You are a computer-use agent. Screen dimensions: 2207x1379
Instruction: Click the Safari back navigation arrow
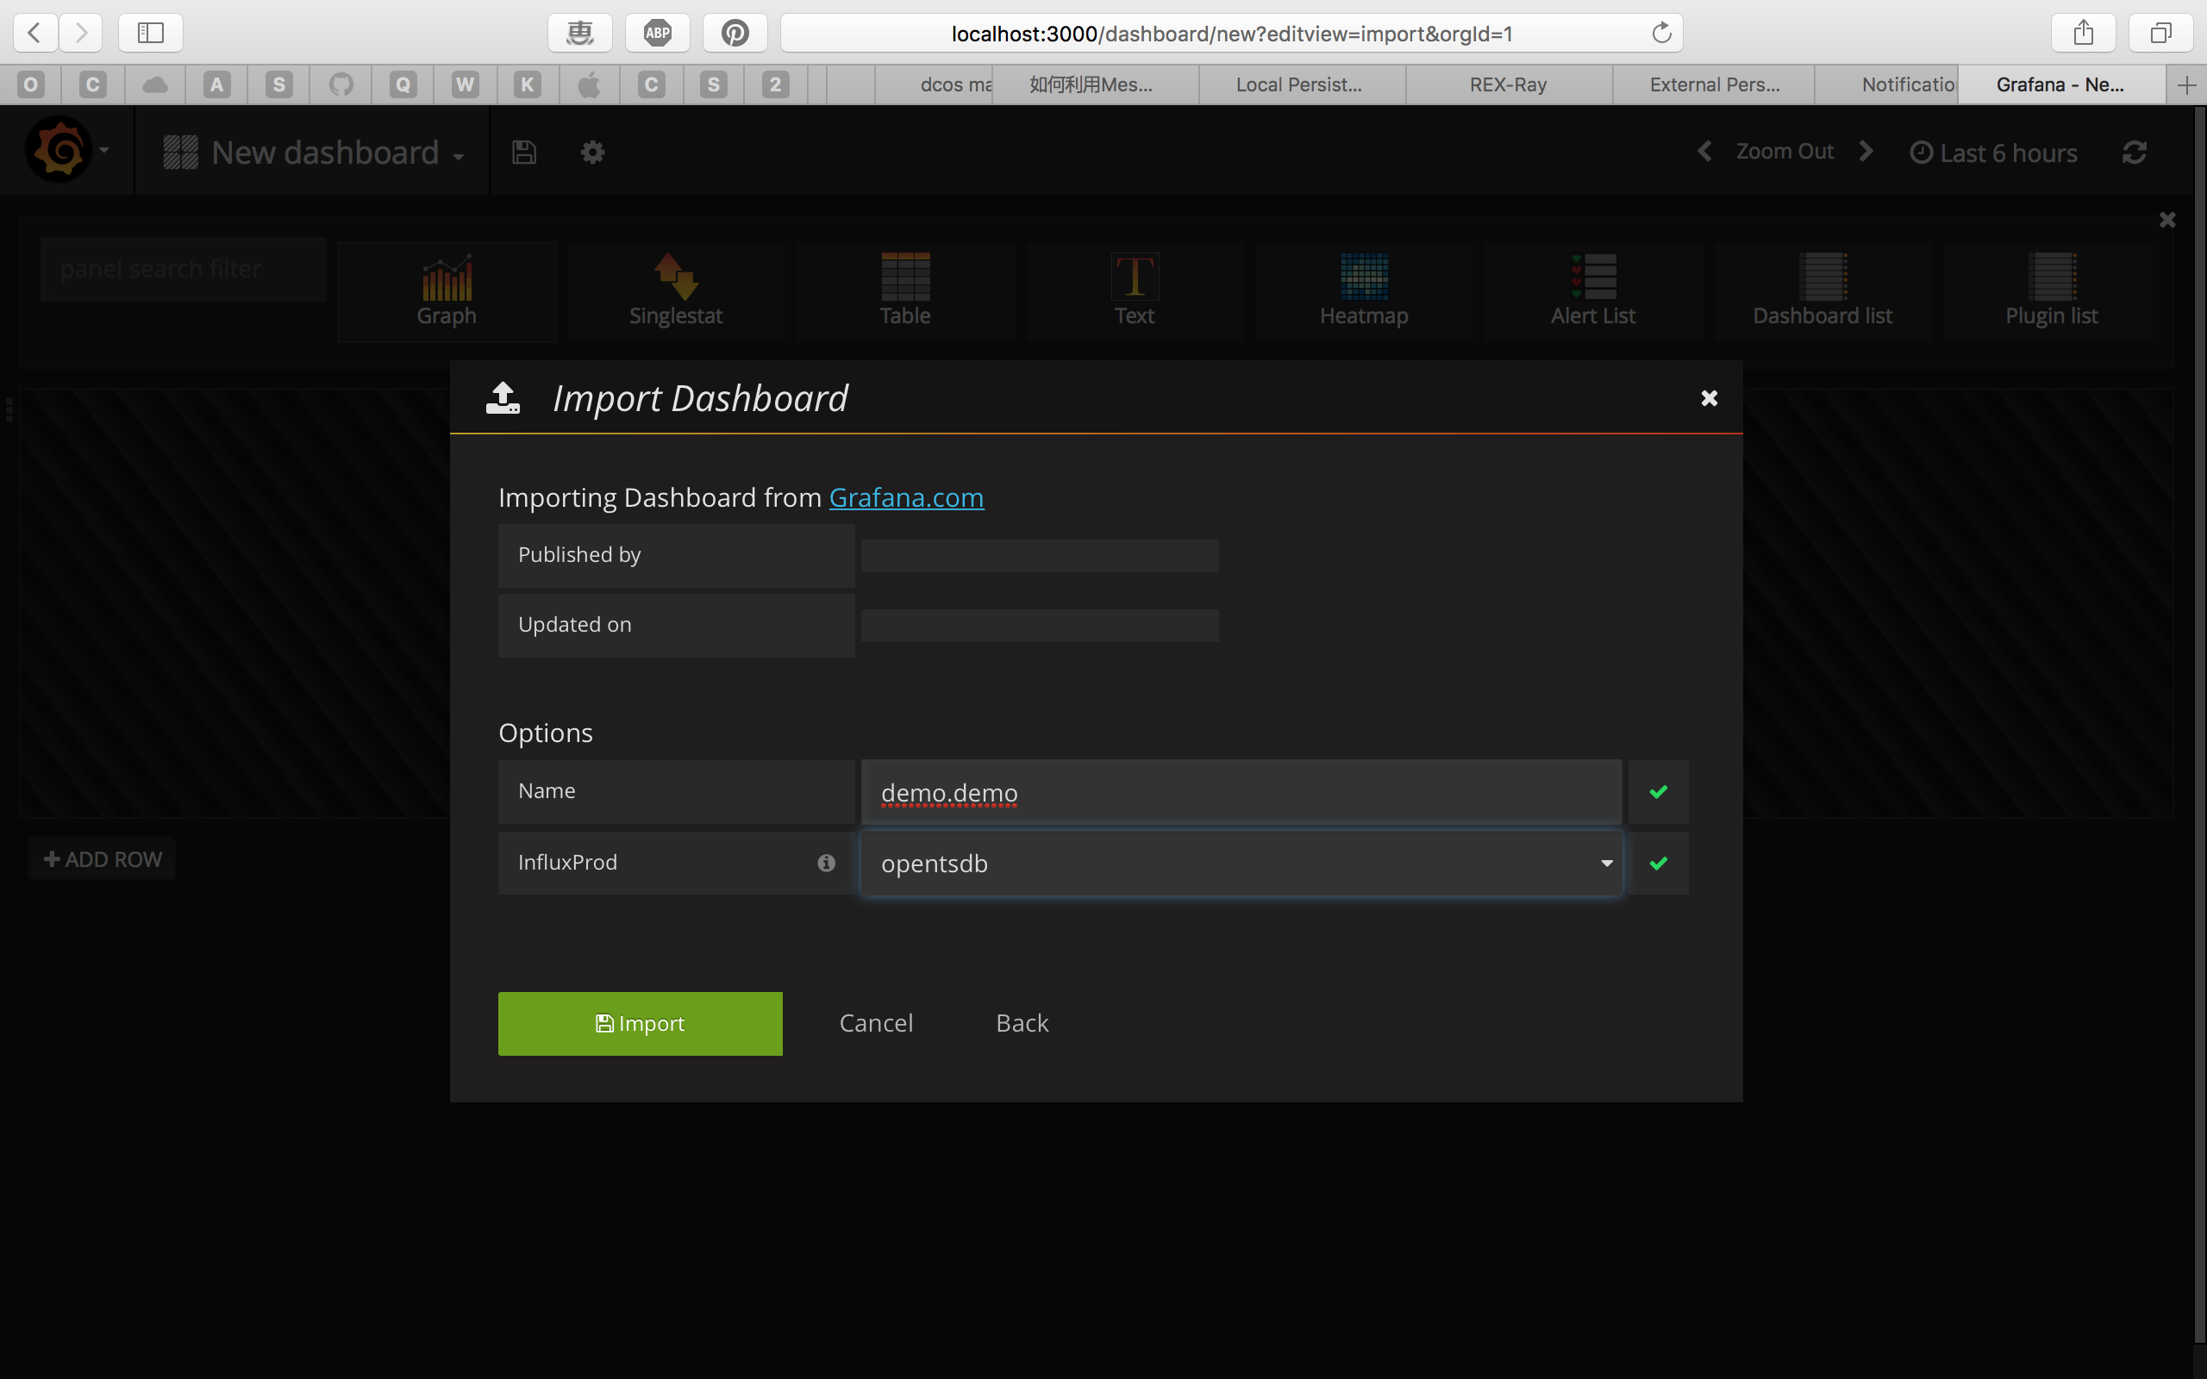pyautogui.click(x=34, y=33)
